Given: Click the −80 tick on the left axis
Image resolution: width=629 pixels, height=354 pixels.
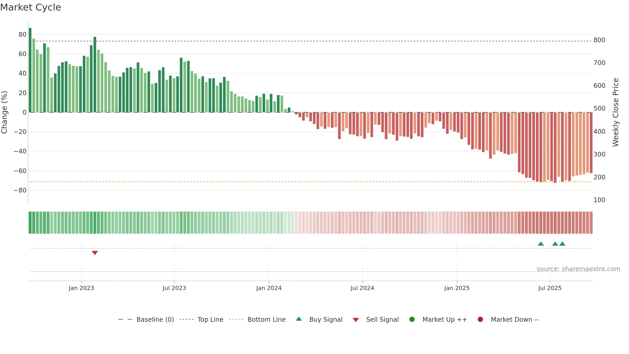Looking at the screenshot, I should tap(20, 190).
